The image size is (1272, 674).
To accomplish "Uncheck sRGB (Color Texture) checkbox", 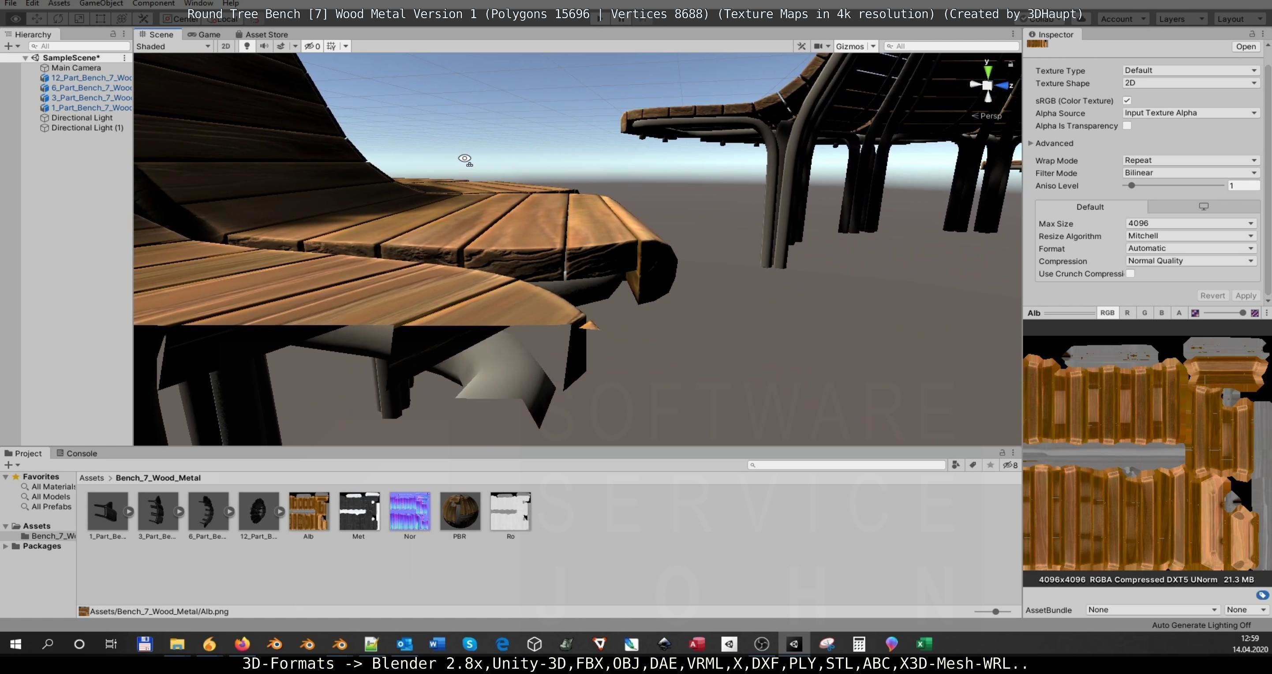I will coord(1127,100).
